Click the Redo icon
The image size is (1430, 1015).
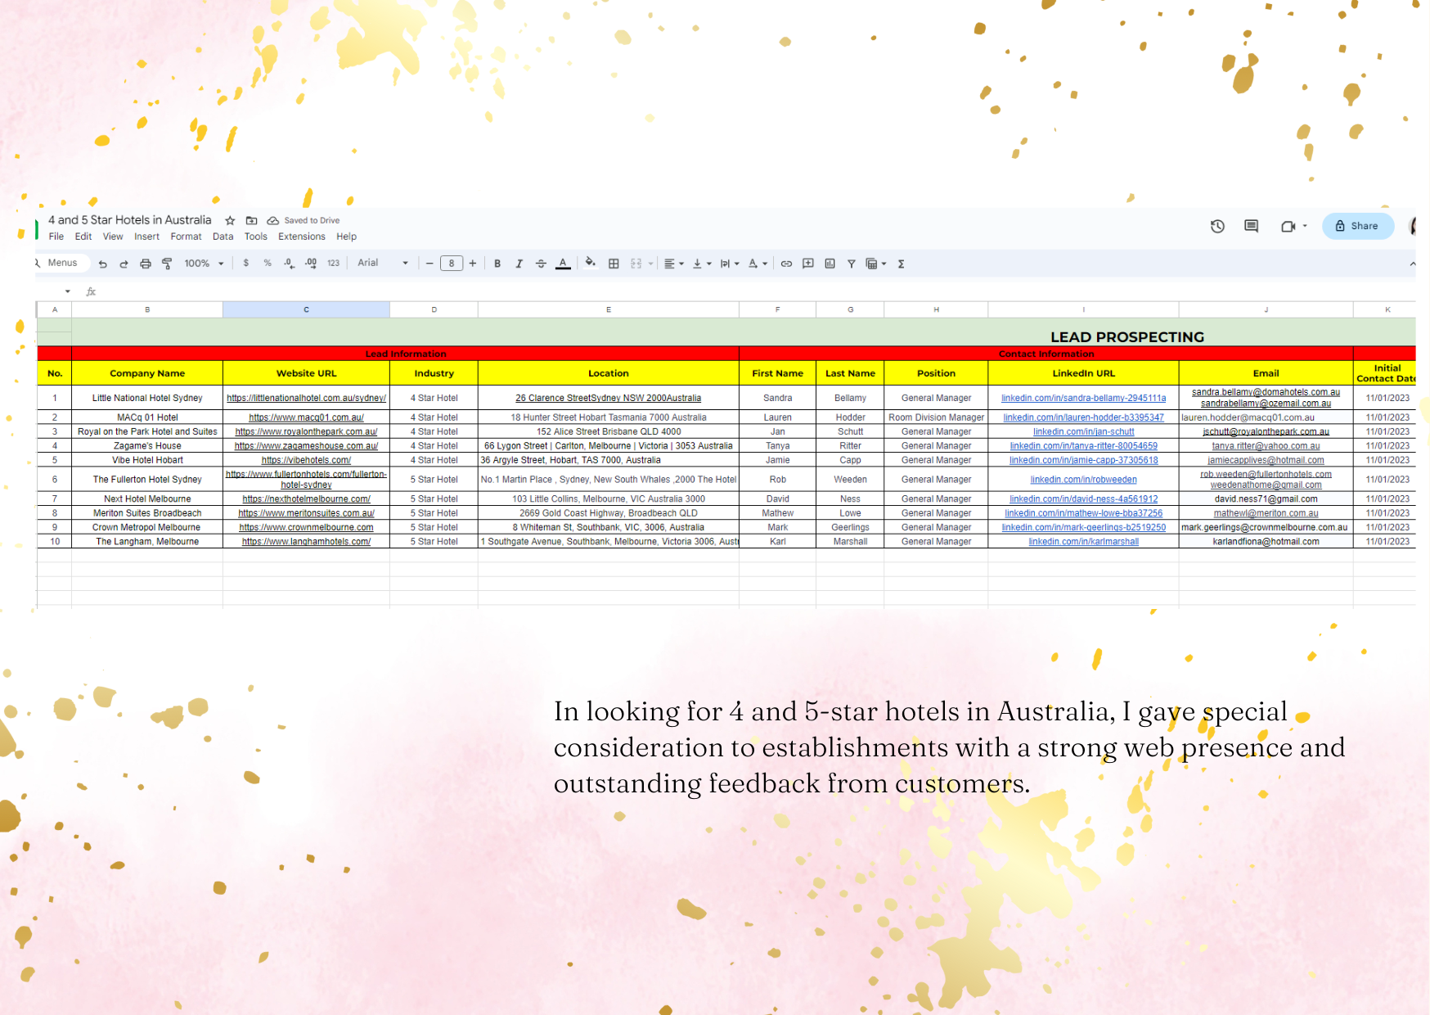click(124, 264)
